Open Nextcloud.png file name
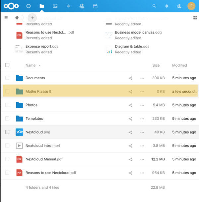199x202 pixels. (38, 132)
